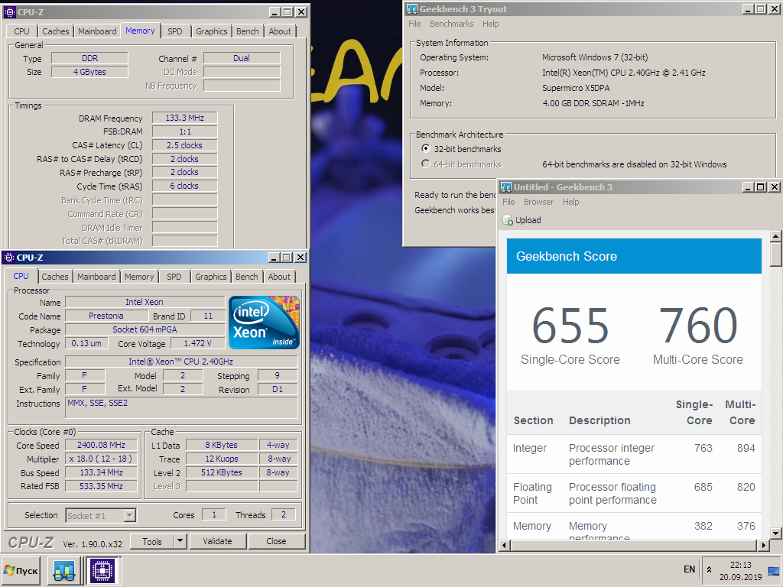This screenshot has width=783, height=587.
Task: Click the Geekbench taskbar icon
Action: tap(64, 570)
